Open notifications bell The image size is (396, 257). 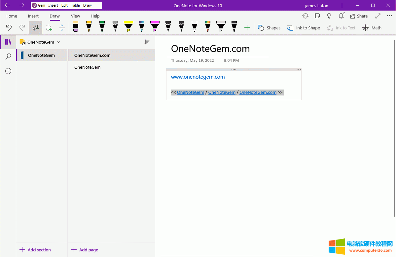[341, 16]
